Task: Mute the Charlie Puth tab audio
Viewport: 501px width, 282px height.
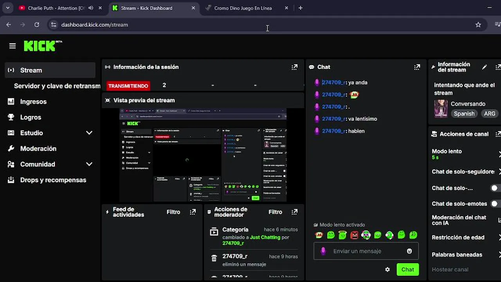Action: tap(91, 8)
